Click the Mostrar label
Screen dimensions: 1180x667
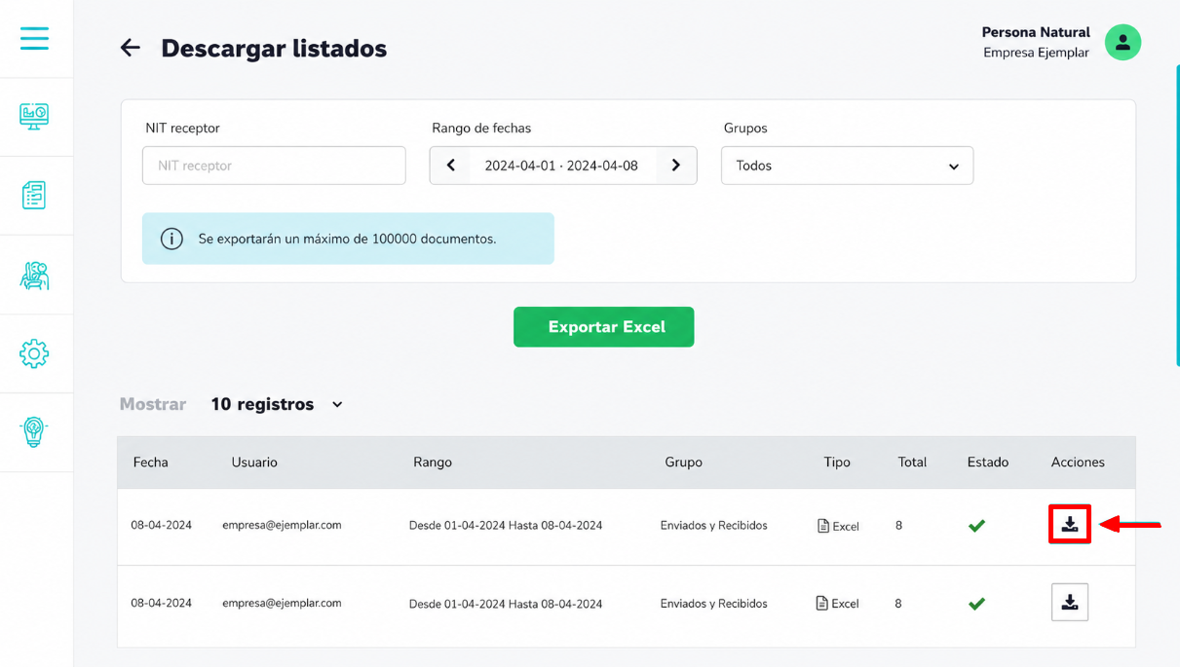153,404
